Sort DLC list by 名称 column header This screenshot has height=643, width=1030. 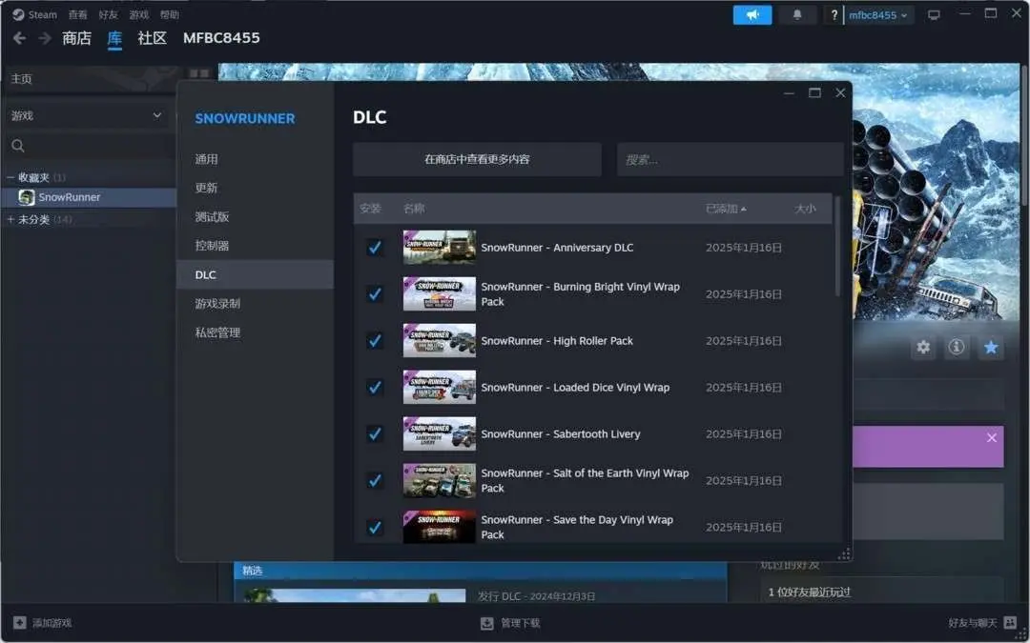pos(414,209)
